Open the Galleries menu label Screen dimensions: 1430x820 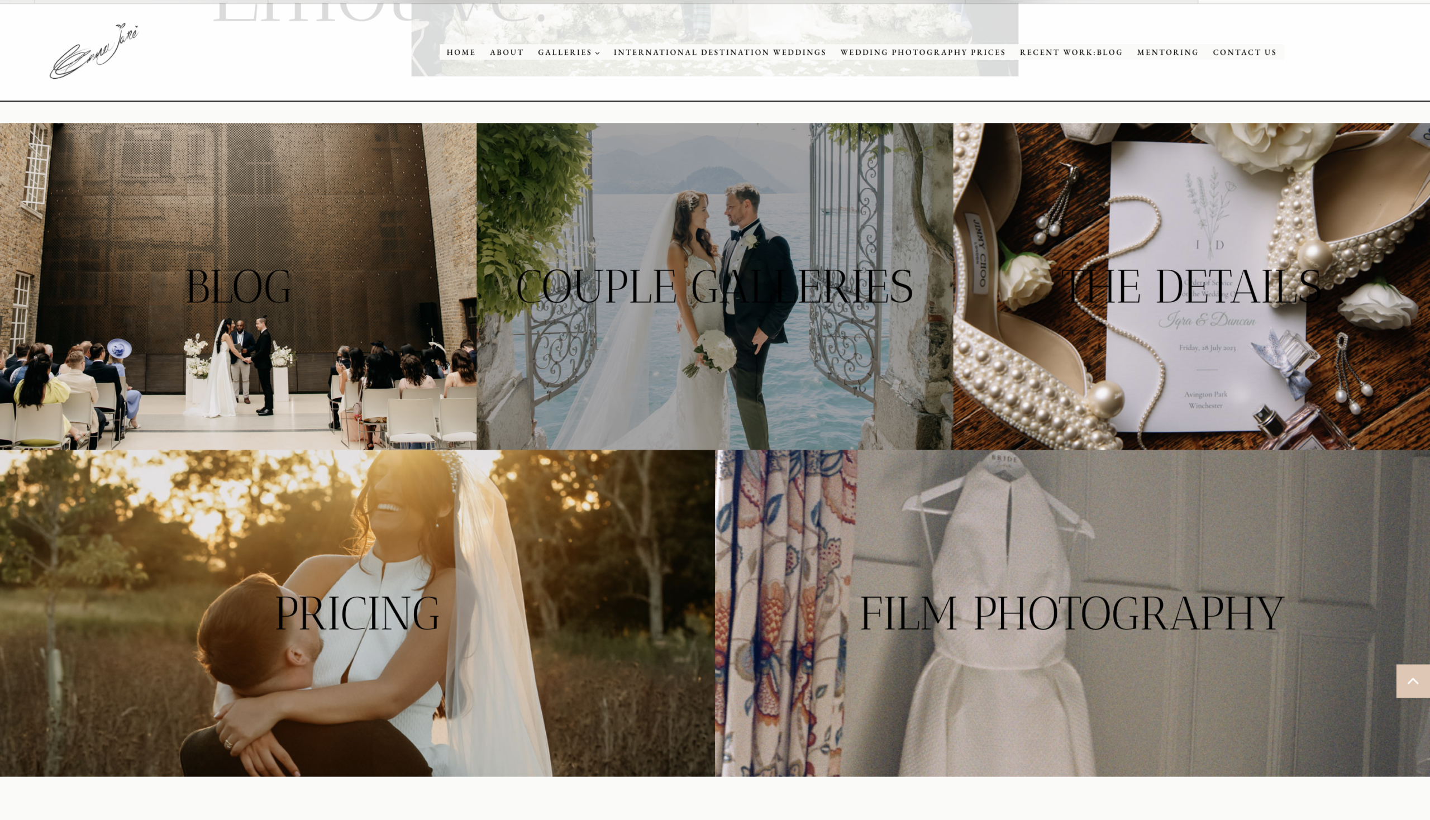click(x=564, y=53)
